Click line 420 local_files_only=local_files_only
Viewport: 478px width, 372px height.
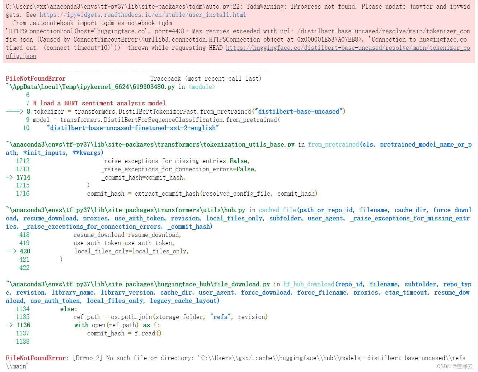click(x=132, y=251)
